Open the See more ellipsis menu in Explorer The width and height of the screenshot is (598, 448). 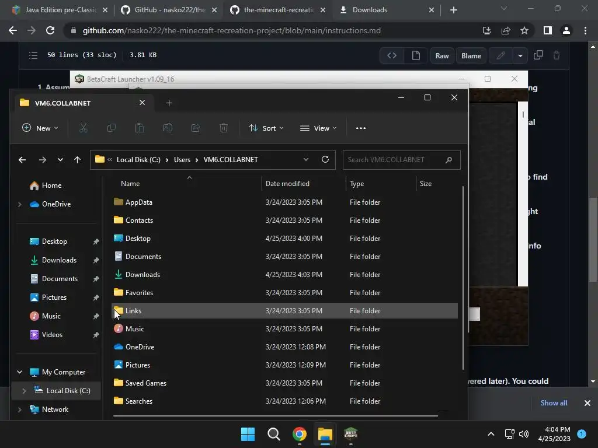[x=361, y=128]
